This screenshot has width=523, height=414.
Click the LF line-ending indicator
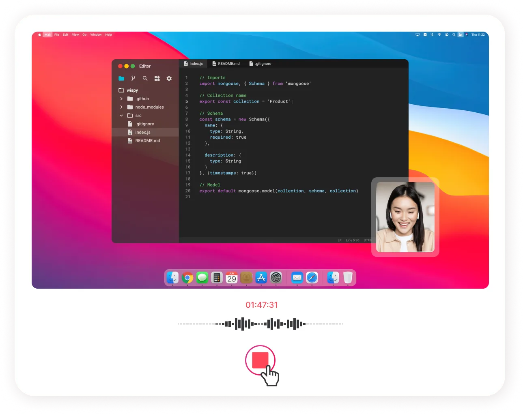[339, 240]
